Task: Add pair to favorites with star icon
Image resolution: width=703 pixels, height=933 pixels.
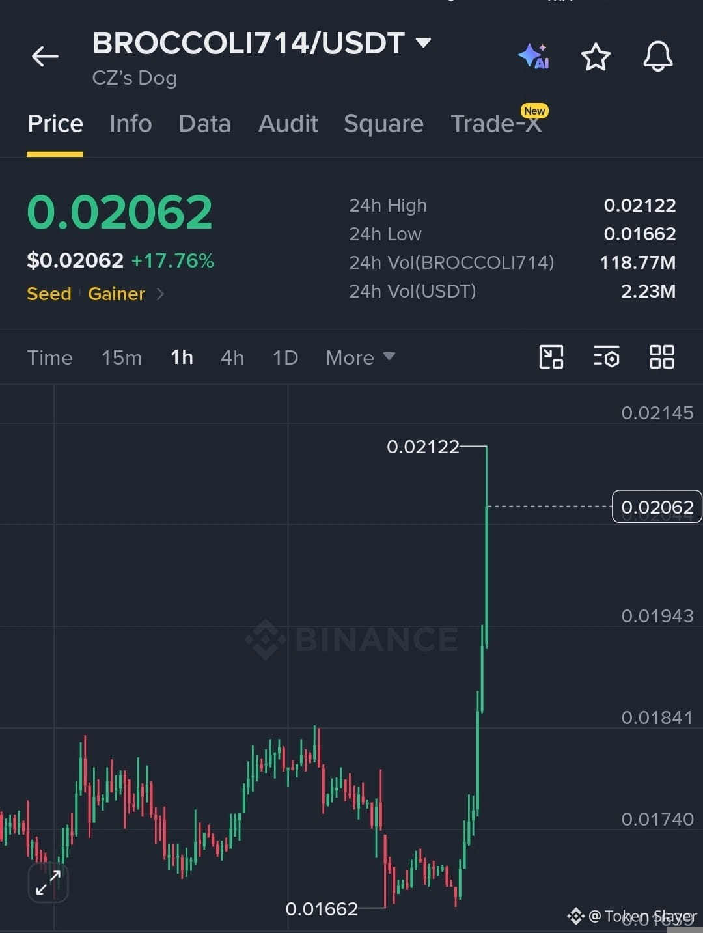Action: 596,57
